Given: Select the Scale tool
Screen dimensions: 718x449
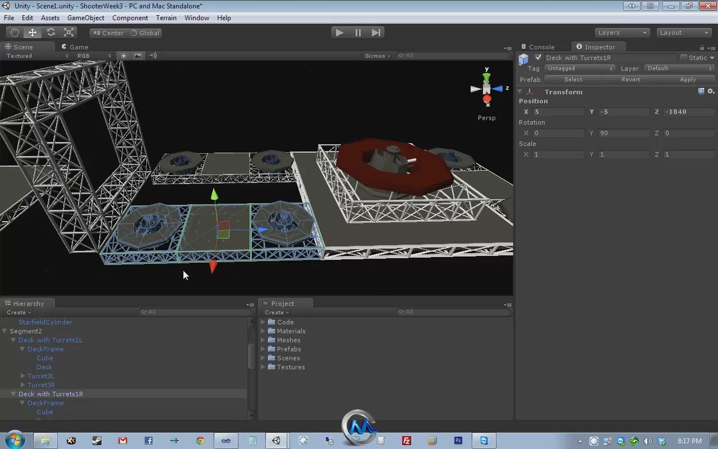Looking at the screenshot, I should pos(69,33).
